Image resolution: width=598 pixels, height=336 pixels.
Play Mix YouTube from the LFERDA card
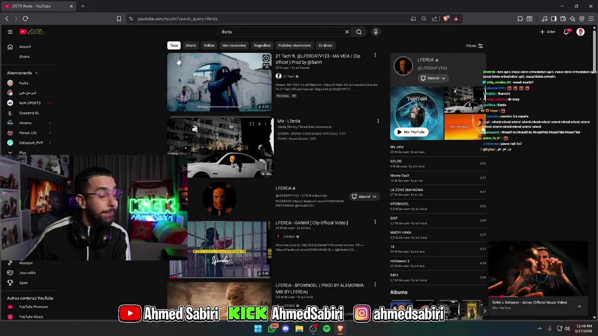411,132
